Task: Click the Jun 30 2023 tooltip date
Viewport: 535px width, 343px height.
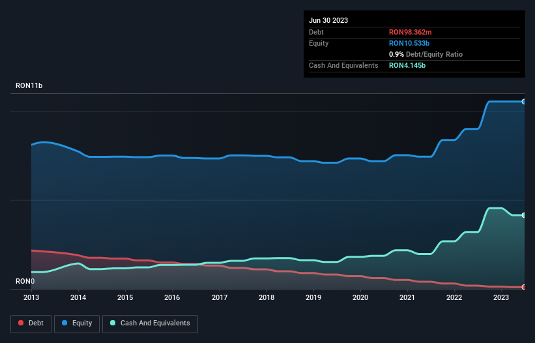Action: click(328, 20)
